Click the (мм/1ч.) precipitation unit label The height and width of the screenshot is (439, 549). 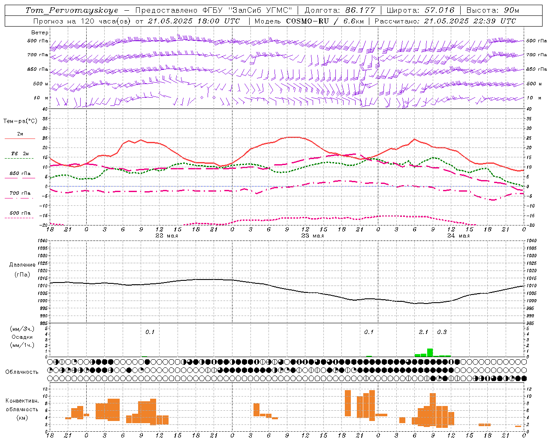(x=22, y=345)
